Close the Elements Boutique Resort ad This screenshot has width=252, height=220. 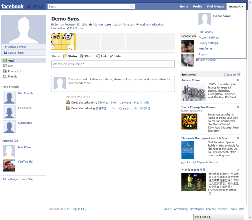click(238, 138)
